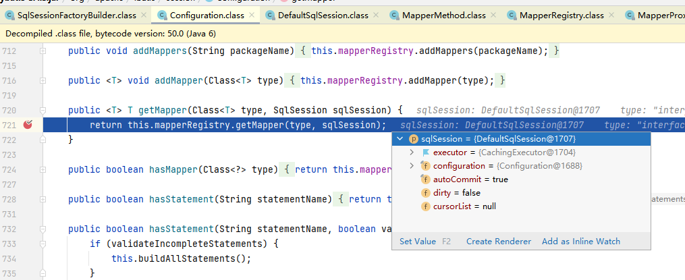
Task: Click fold end marker at line 722
Action: (x=43, y=140)
